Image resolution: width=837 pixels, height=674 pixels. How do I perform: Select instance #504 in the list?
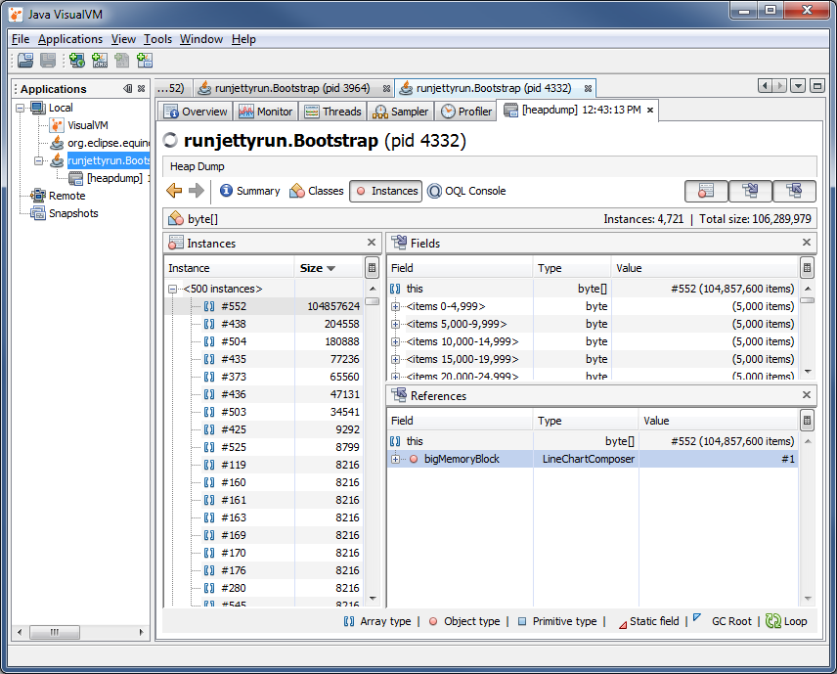click(264, 341)
